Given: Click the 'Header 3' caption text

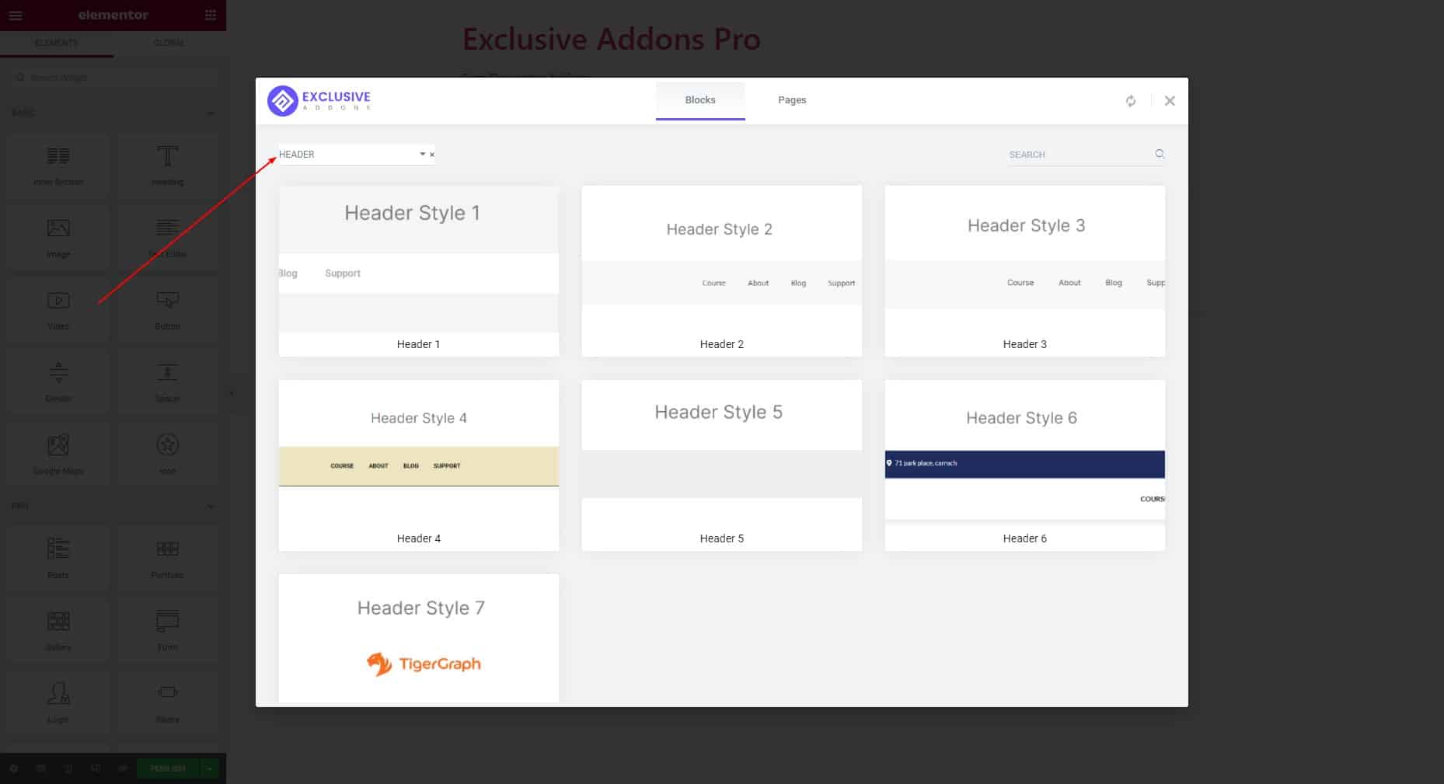Looking at the screenshot, I should (1024, 344).
